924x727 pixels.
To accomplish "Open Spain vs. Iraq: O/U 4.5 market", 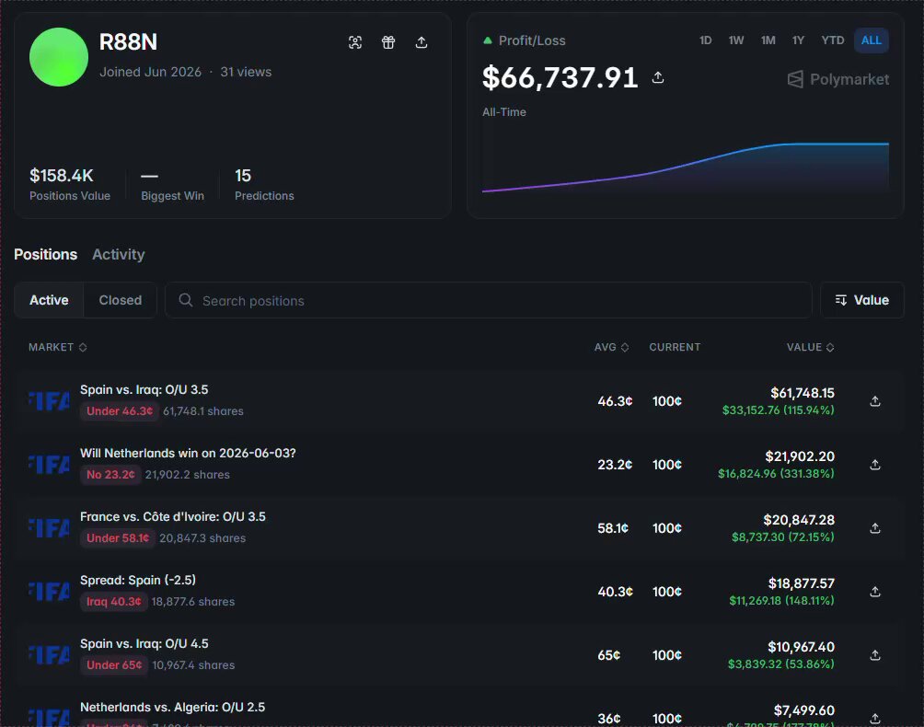I will point(144,644).
